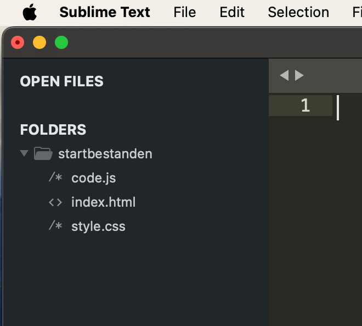The height and width of the screenshot is (326, 362).
Task: Click the style.css file type icon
Action: pyautogui.click(x=55, y=226)
